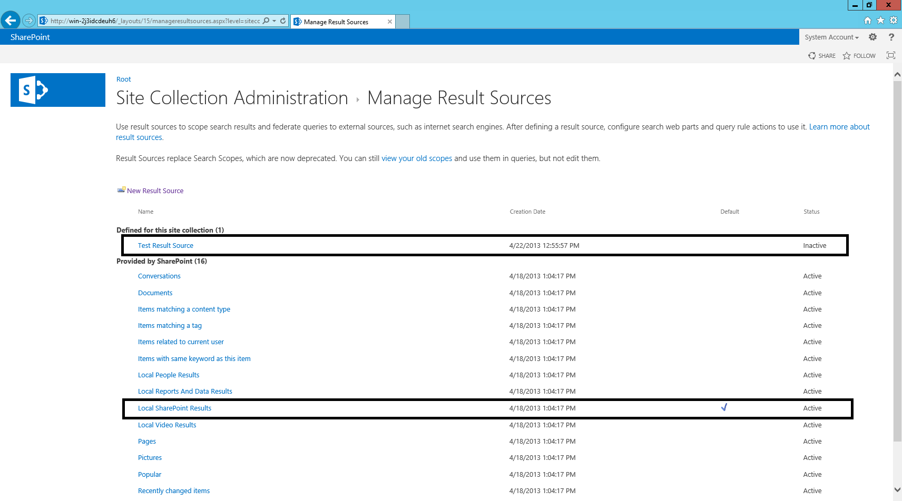902x501 pixels.
Task: Click SharePoint in the suite bar
Action: (x=30, y=37)
